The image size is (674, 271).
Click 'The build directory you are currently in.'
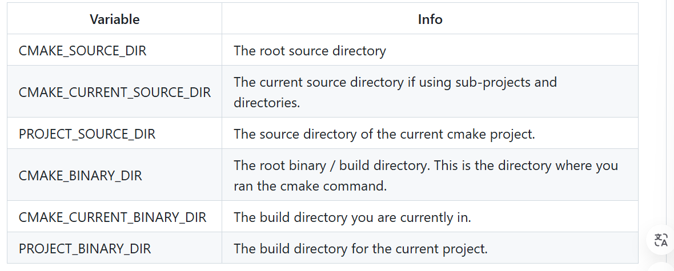352,217
